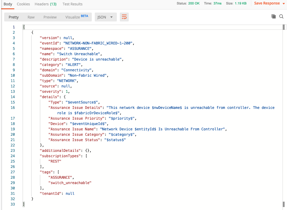Open search in response body
Screen dimensions: 287x210
click(x=281, y=17)
